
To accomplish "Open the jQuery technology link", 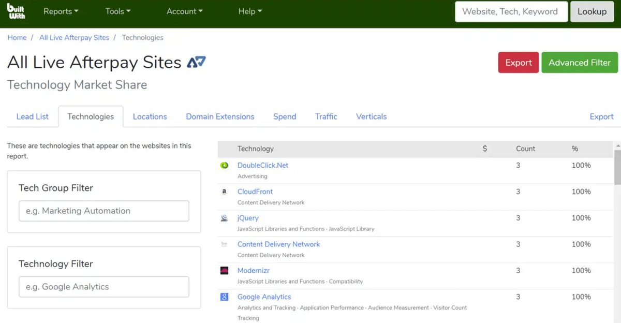I will pos(248,218).
